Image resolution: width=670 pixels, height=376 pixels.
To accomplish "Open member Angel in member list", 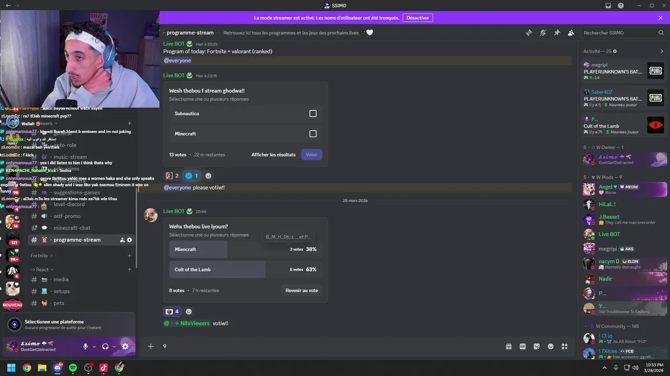I will 624,189.
